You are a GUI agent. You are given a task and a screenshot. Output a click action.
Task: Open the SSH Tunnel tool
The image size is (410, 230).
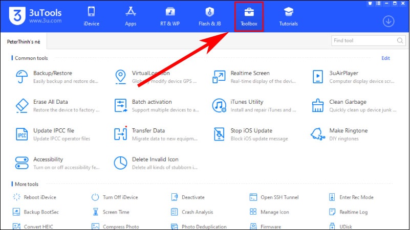tap(274, 197)
